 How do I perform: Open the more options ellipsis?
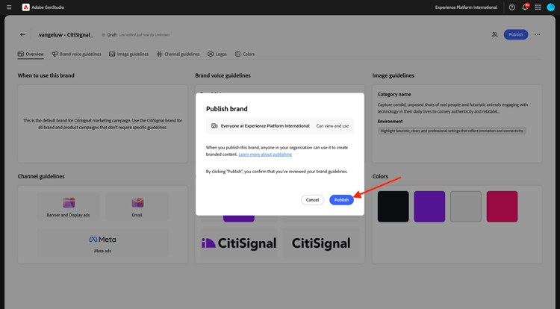537,34
